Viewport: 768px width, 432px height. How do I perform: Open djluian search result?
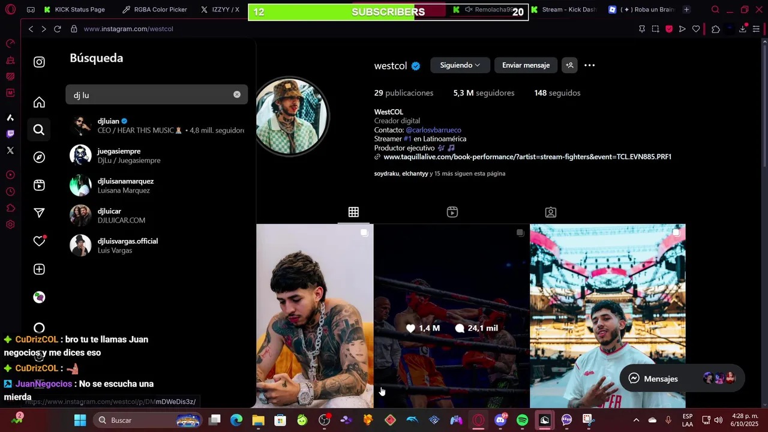pos(157,125)
